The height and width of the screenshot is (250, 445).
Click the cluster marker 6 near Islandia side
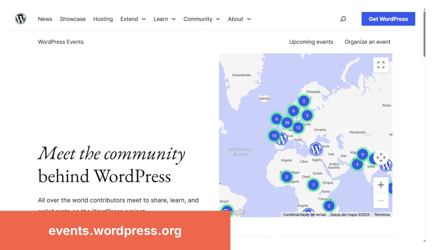277,119
